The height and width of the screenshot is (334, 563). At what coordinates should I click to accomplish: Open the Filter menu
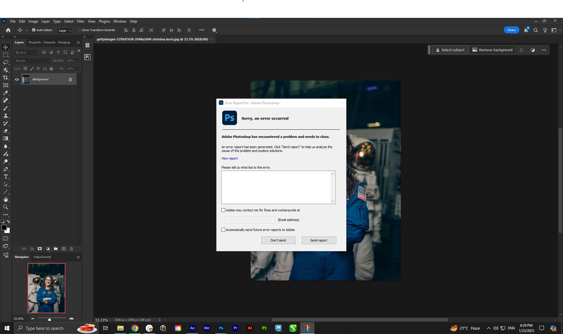click(x=80, y=21)
